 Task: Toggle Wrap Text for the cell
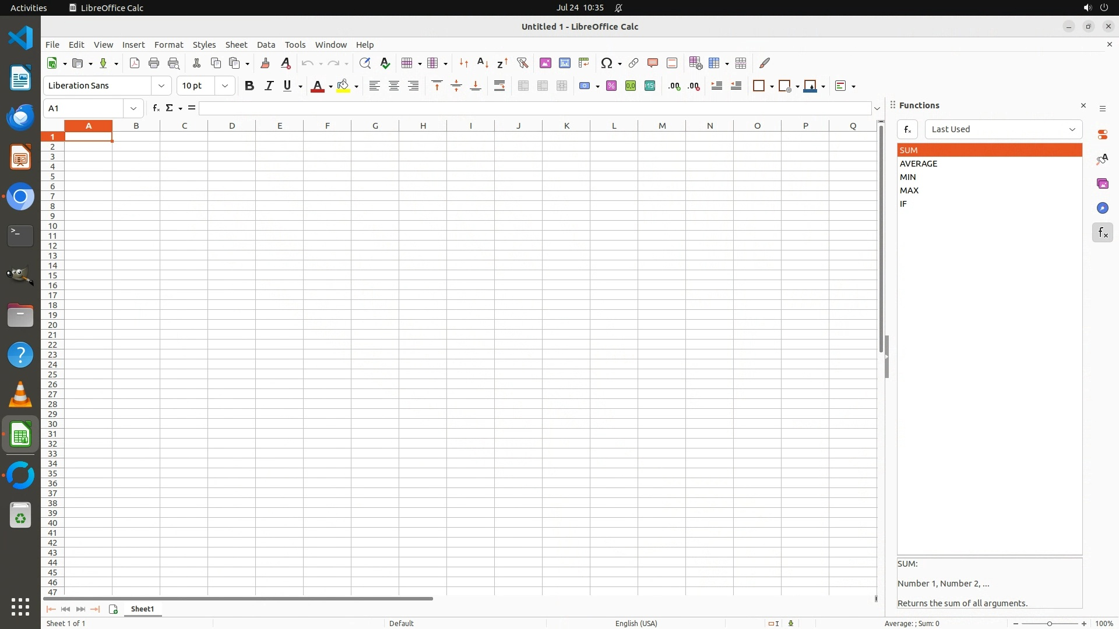(x=499, y=86)
